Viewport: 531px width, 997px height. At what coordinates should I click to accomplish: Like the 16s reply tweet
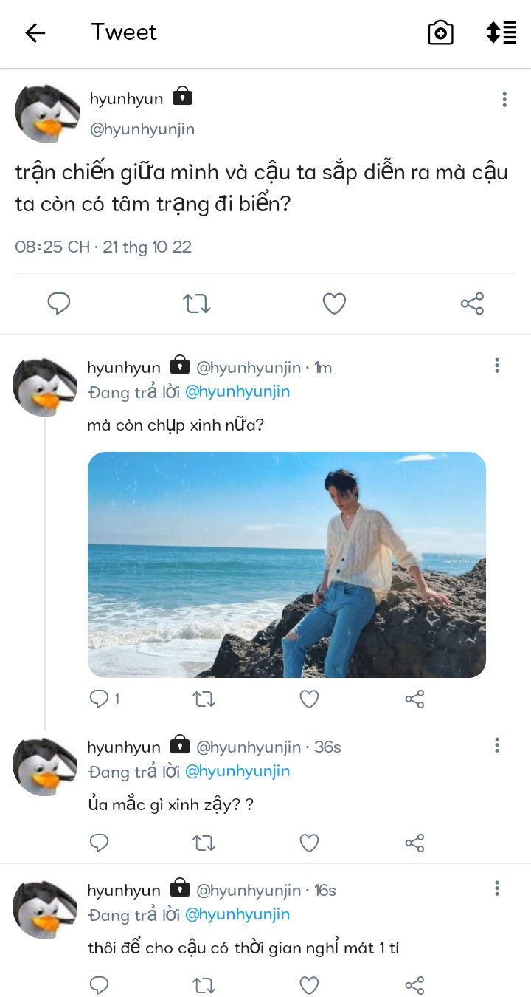(309, 985)
